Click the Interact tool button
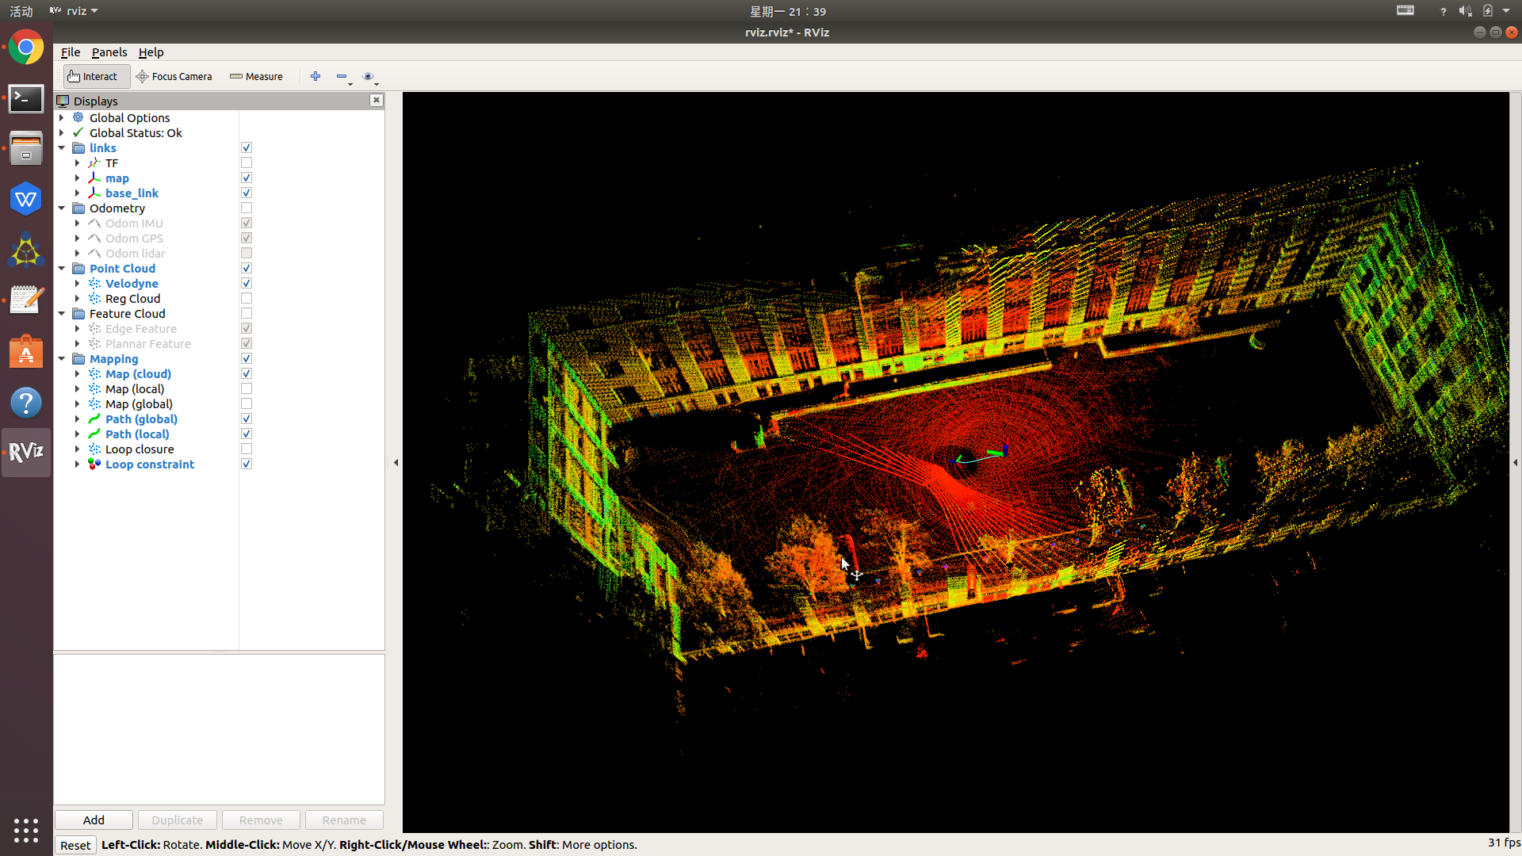This screenshot has width=1522, height=856. click(93, 76)
